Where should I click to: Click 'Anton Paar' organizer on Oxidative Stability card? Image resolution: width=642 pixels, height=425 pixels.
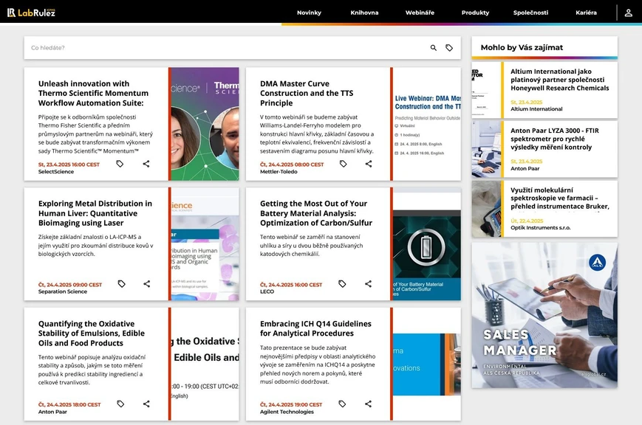coord(52,412)
